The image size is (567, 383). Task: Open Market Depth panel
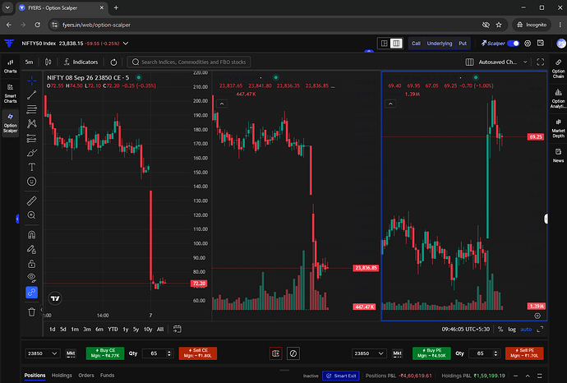(x=558, y=128)
